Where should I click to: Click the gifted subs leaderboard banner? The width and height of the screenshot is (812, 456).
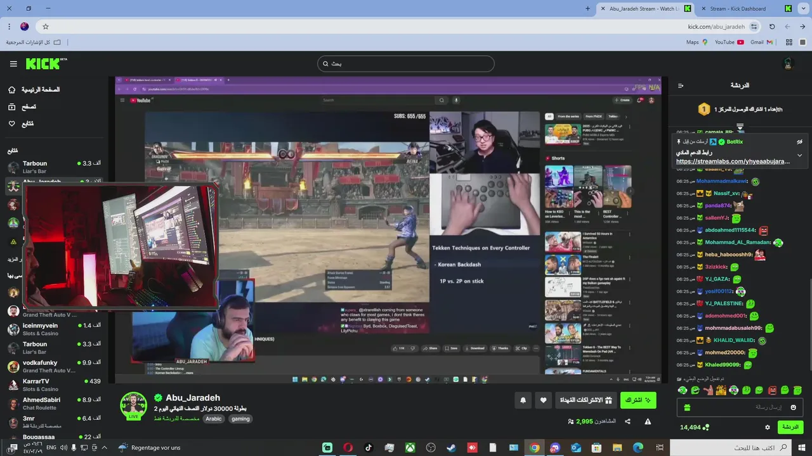coord(740,110)
